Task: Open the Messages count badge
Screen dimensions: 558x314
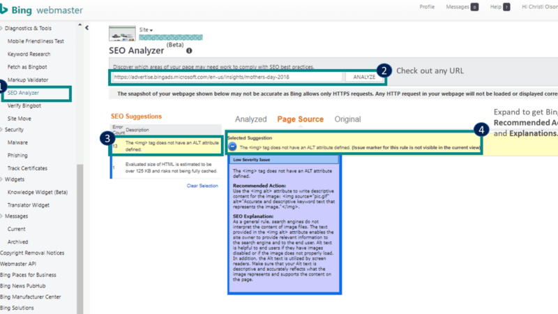Action: coord(474,7)
